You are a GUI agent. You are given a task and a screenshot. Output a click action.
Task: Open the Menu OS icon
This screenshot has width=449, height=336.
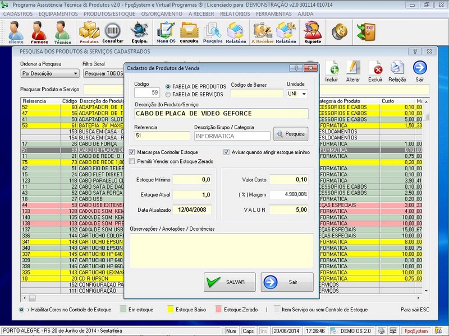[x=166, y=32]
